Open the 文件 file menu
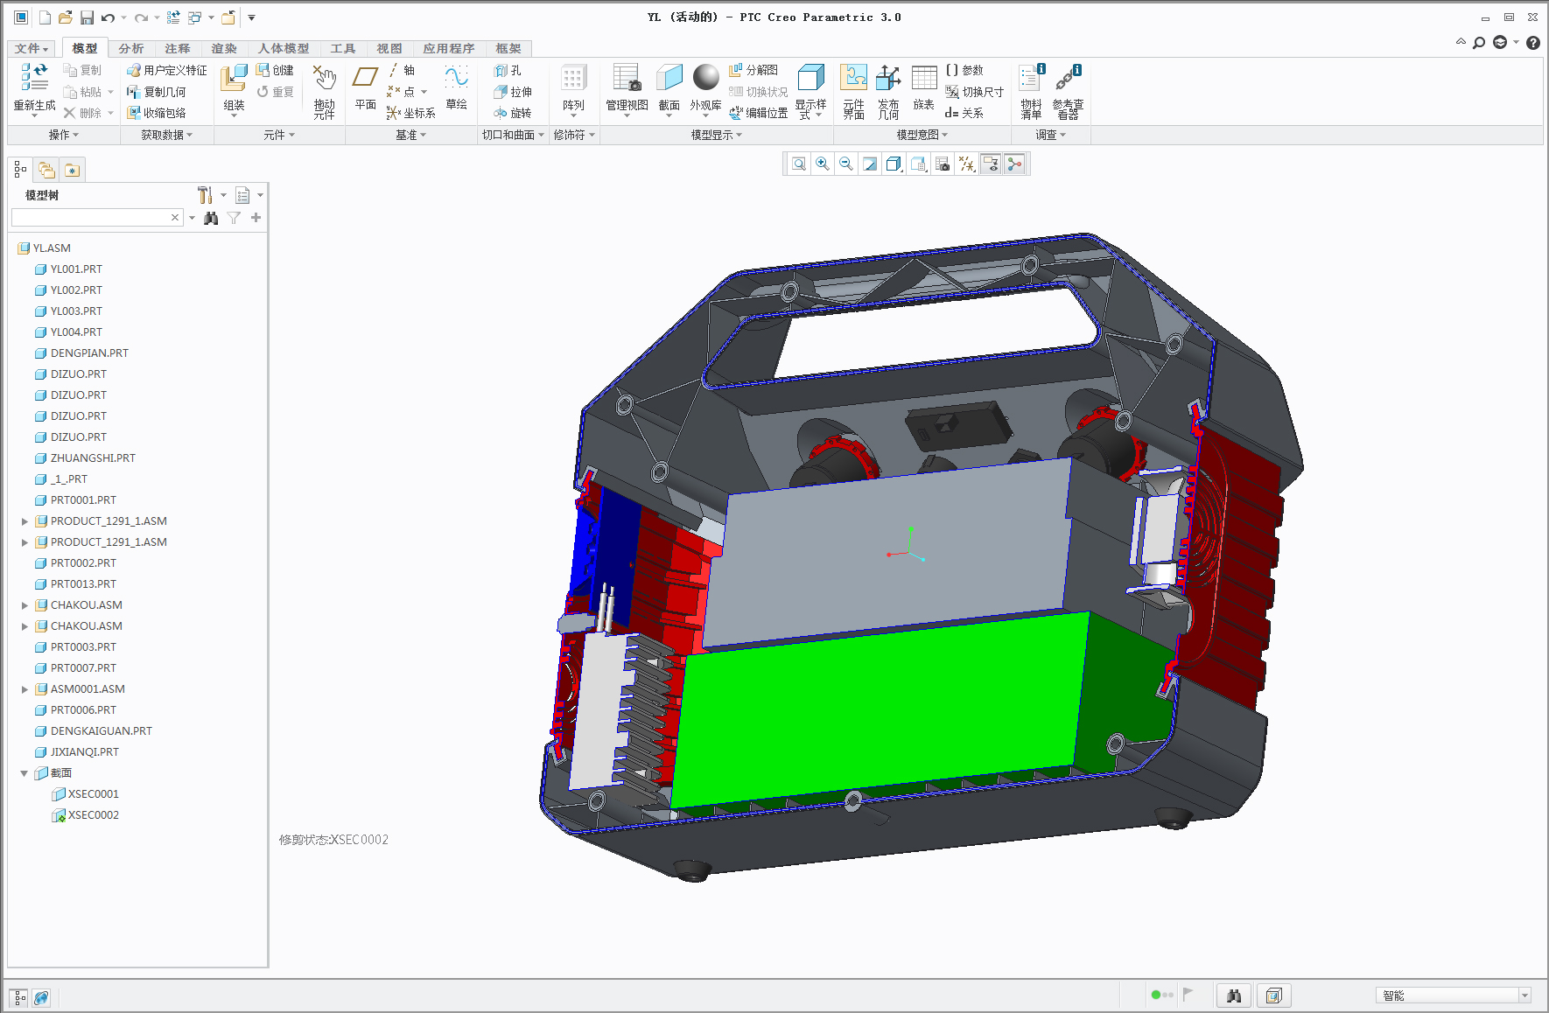1549x1013 pixels. (x=31, y=48)
